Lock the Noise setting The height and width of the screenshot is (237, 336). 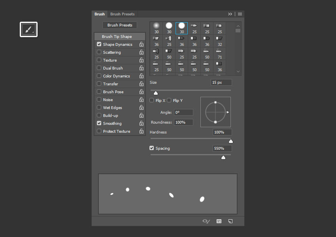point(142,100)
